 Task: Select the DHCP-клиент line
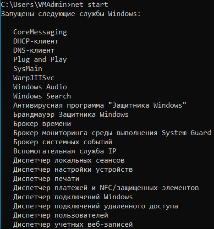click(x=36, y=41)
